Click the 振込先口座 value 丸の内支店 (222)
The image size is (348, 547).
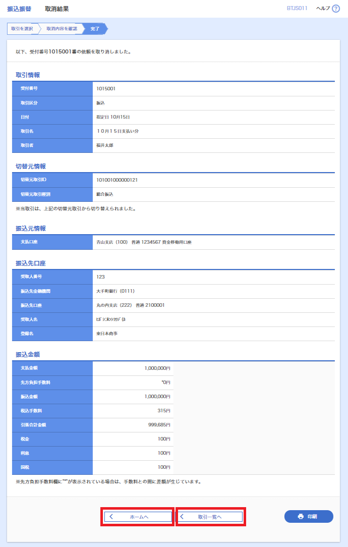click(131, 305)
